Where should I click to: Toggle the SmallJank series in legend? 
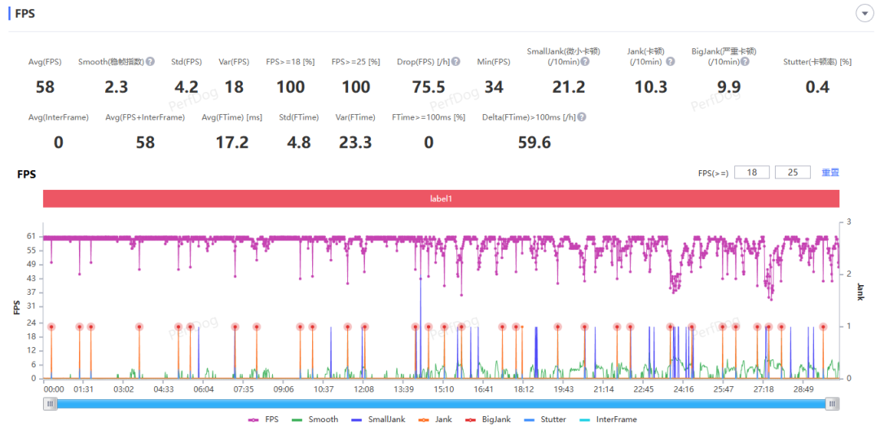(x=378, y=419)
